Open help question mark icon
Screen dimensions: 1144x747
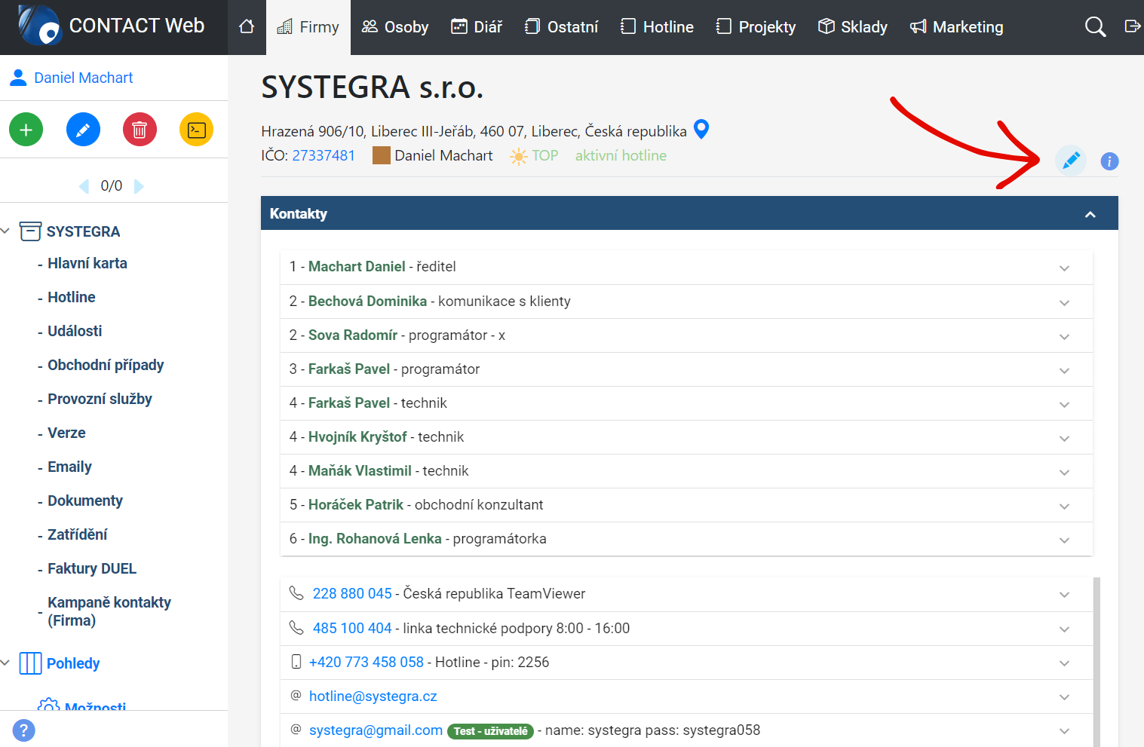(23, 730)
